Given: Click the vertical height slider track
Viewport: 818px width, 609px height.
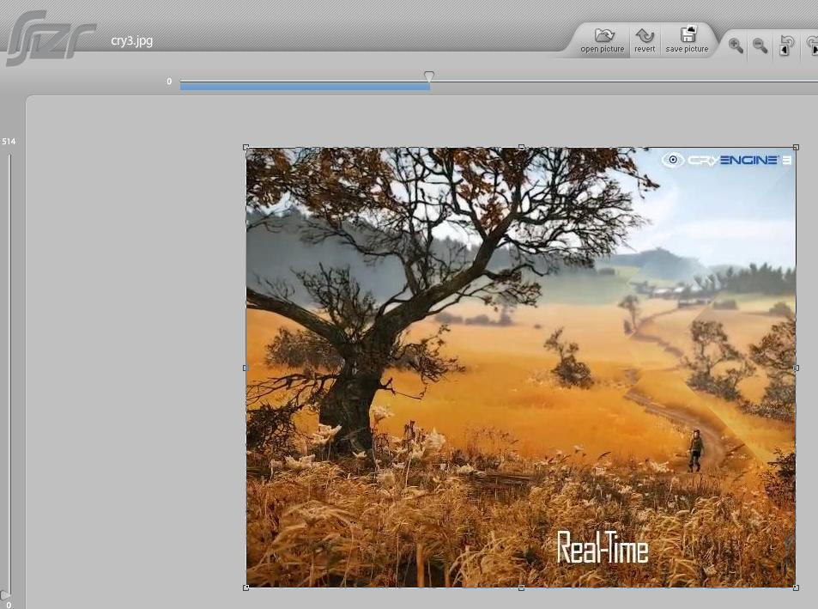Looking at the screenshot, I should click(x=9, y=373).
